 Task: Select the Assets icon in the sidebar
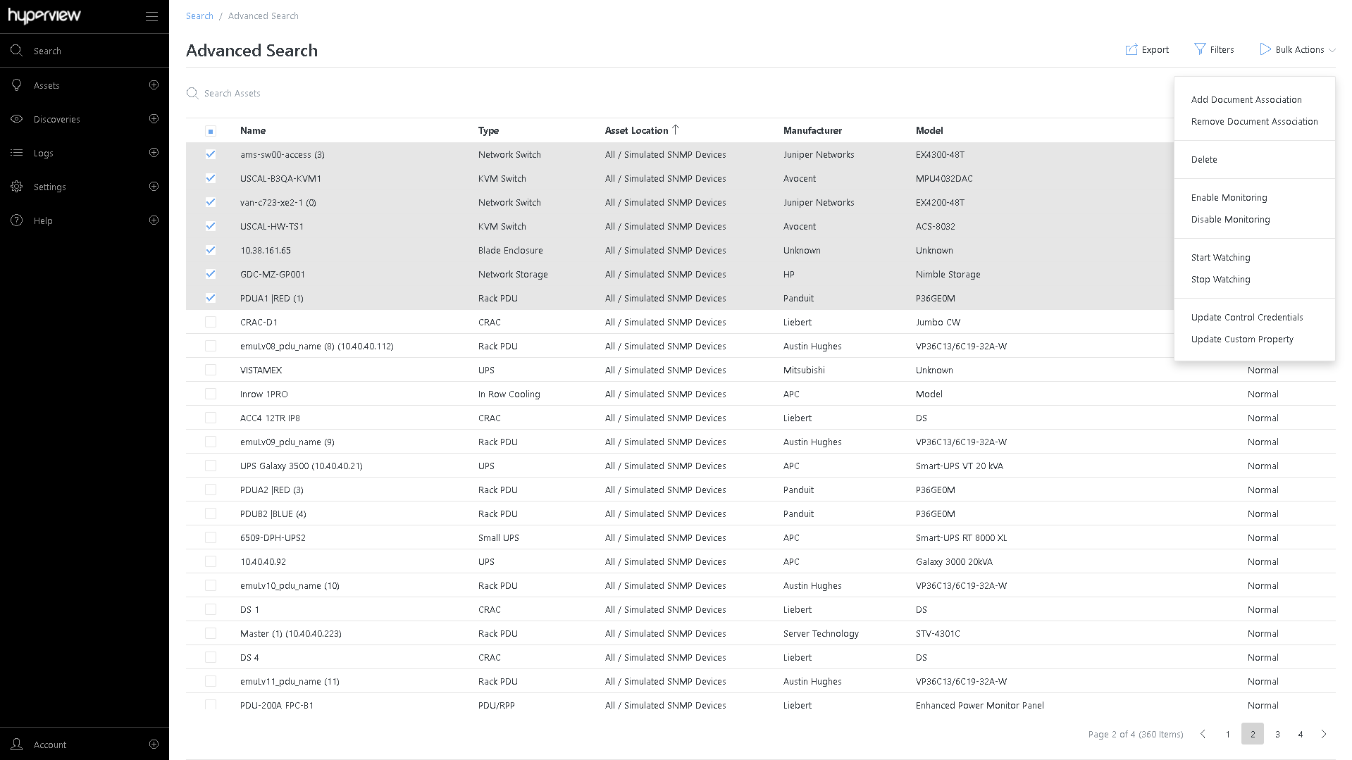point(17,85)
